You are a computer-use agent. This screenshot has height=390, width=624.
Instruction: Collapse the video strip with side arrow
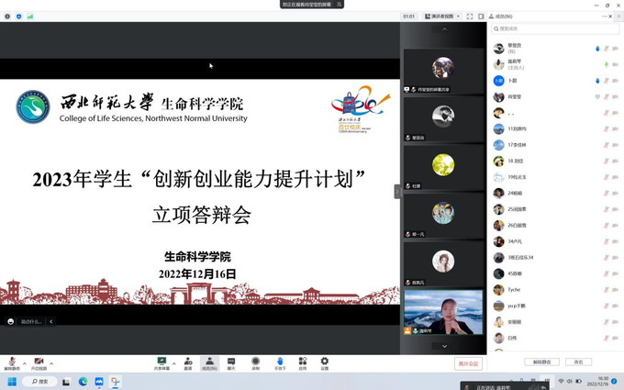click(x=398, y=191)
